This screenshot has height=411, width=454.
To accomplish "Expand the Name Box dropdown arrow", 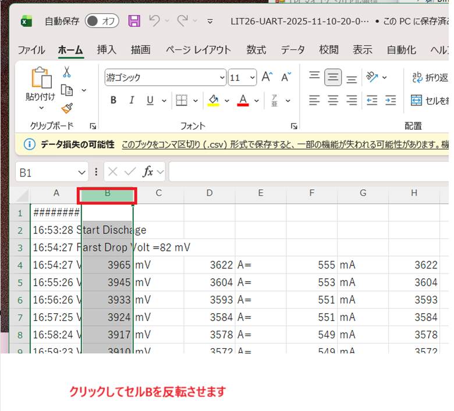I will point(81,172).
